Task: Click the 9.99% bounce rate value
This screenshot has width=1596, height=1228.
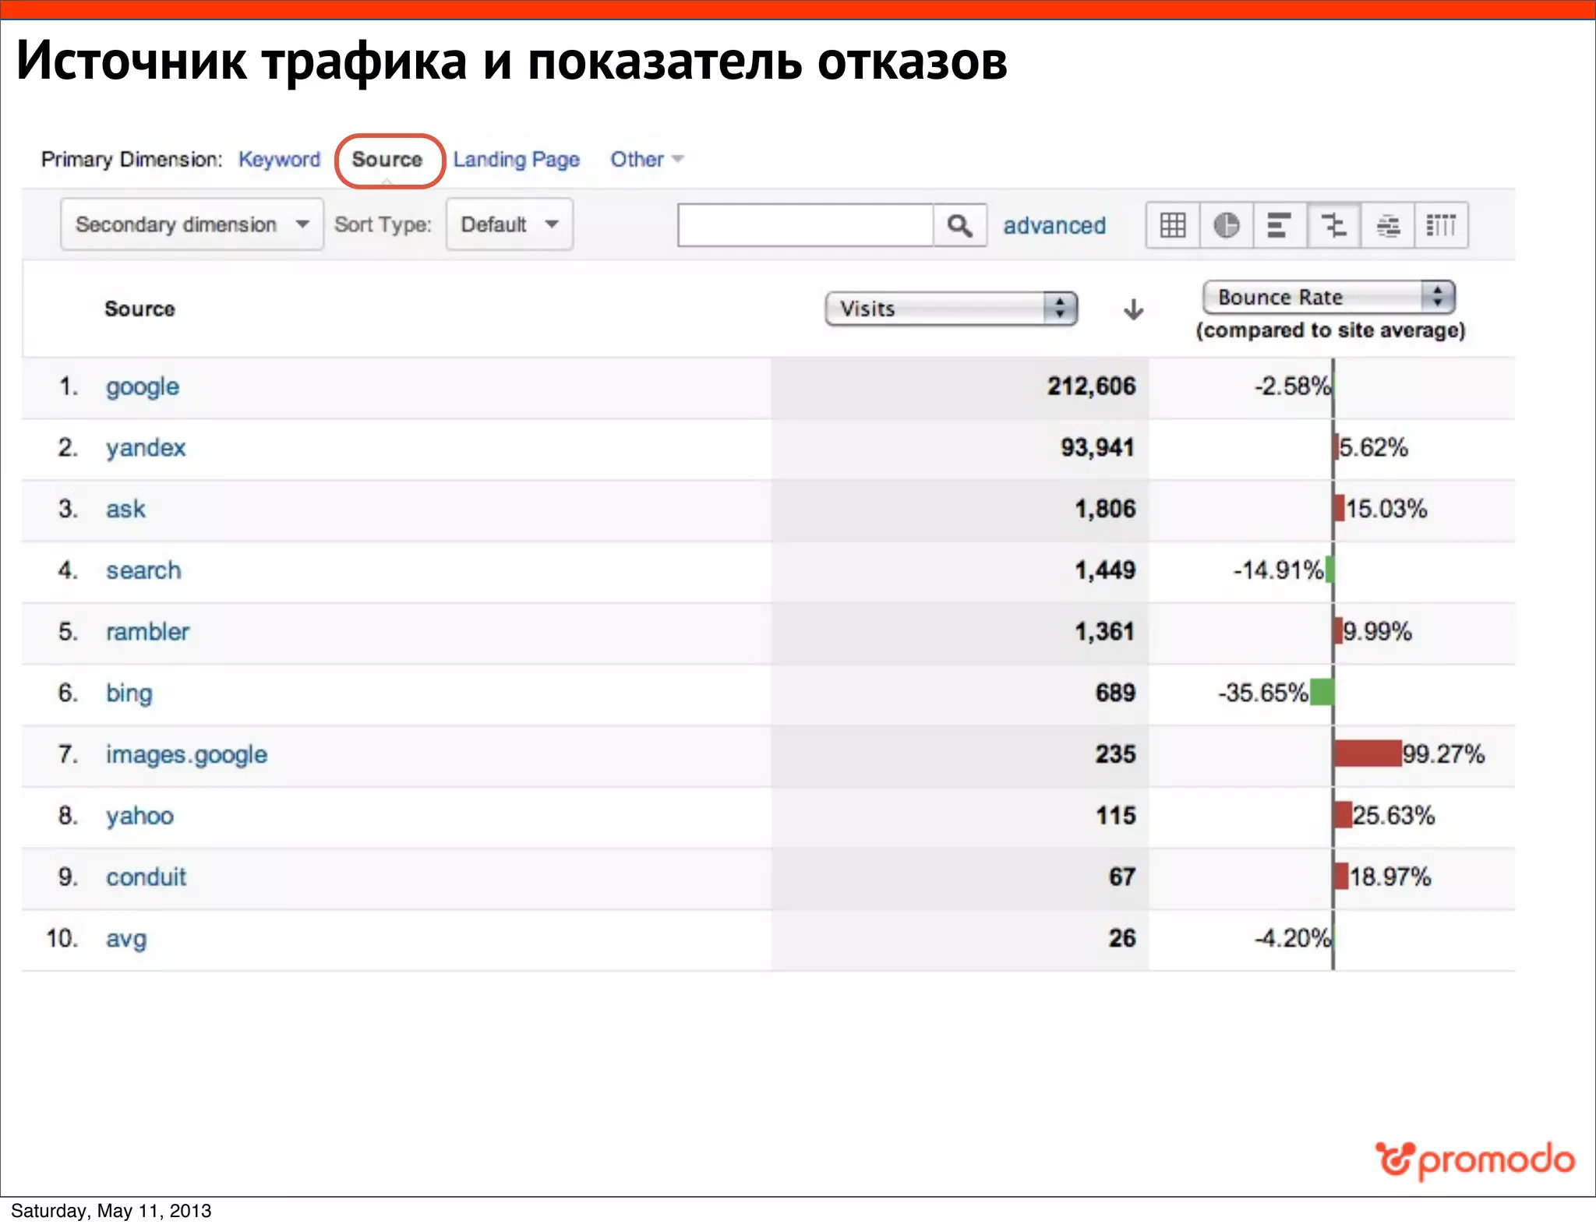Action: [1377, 631]
